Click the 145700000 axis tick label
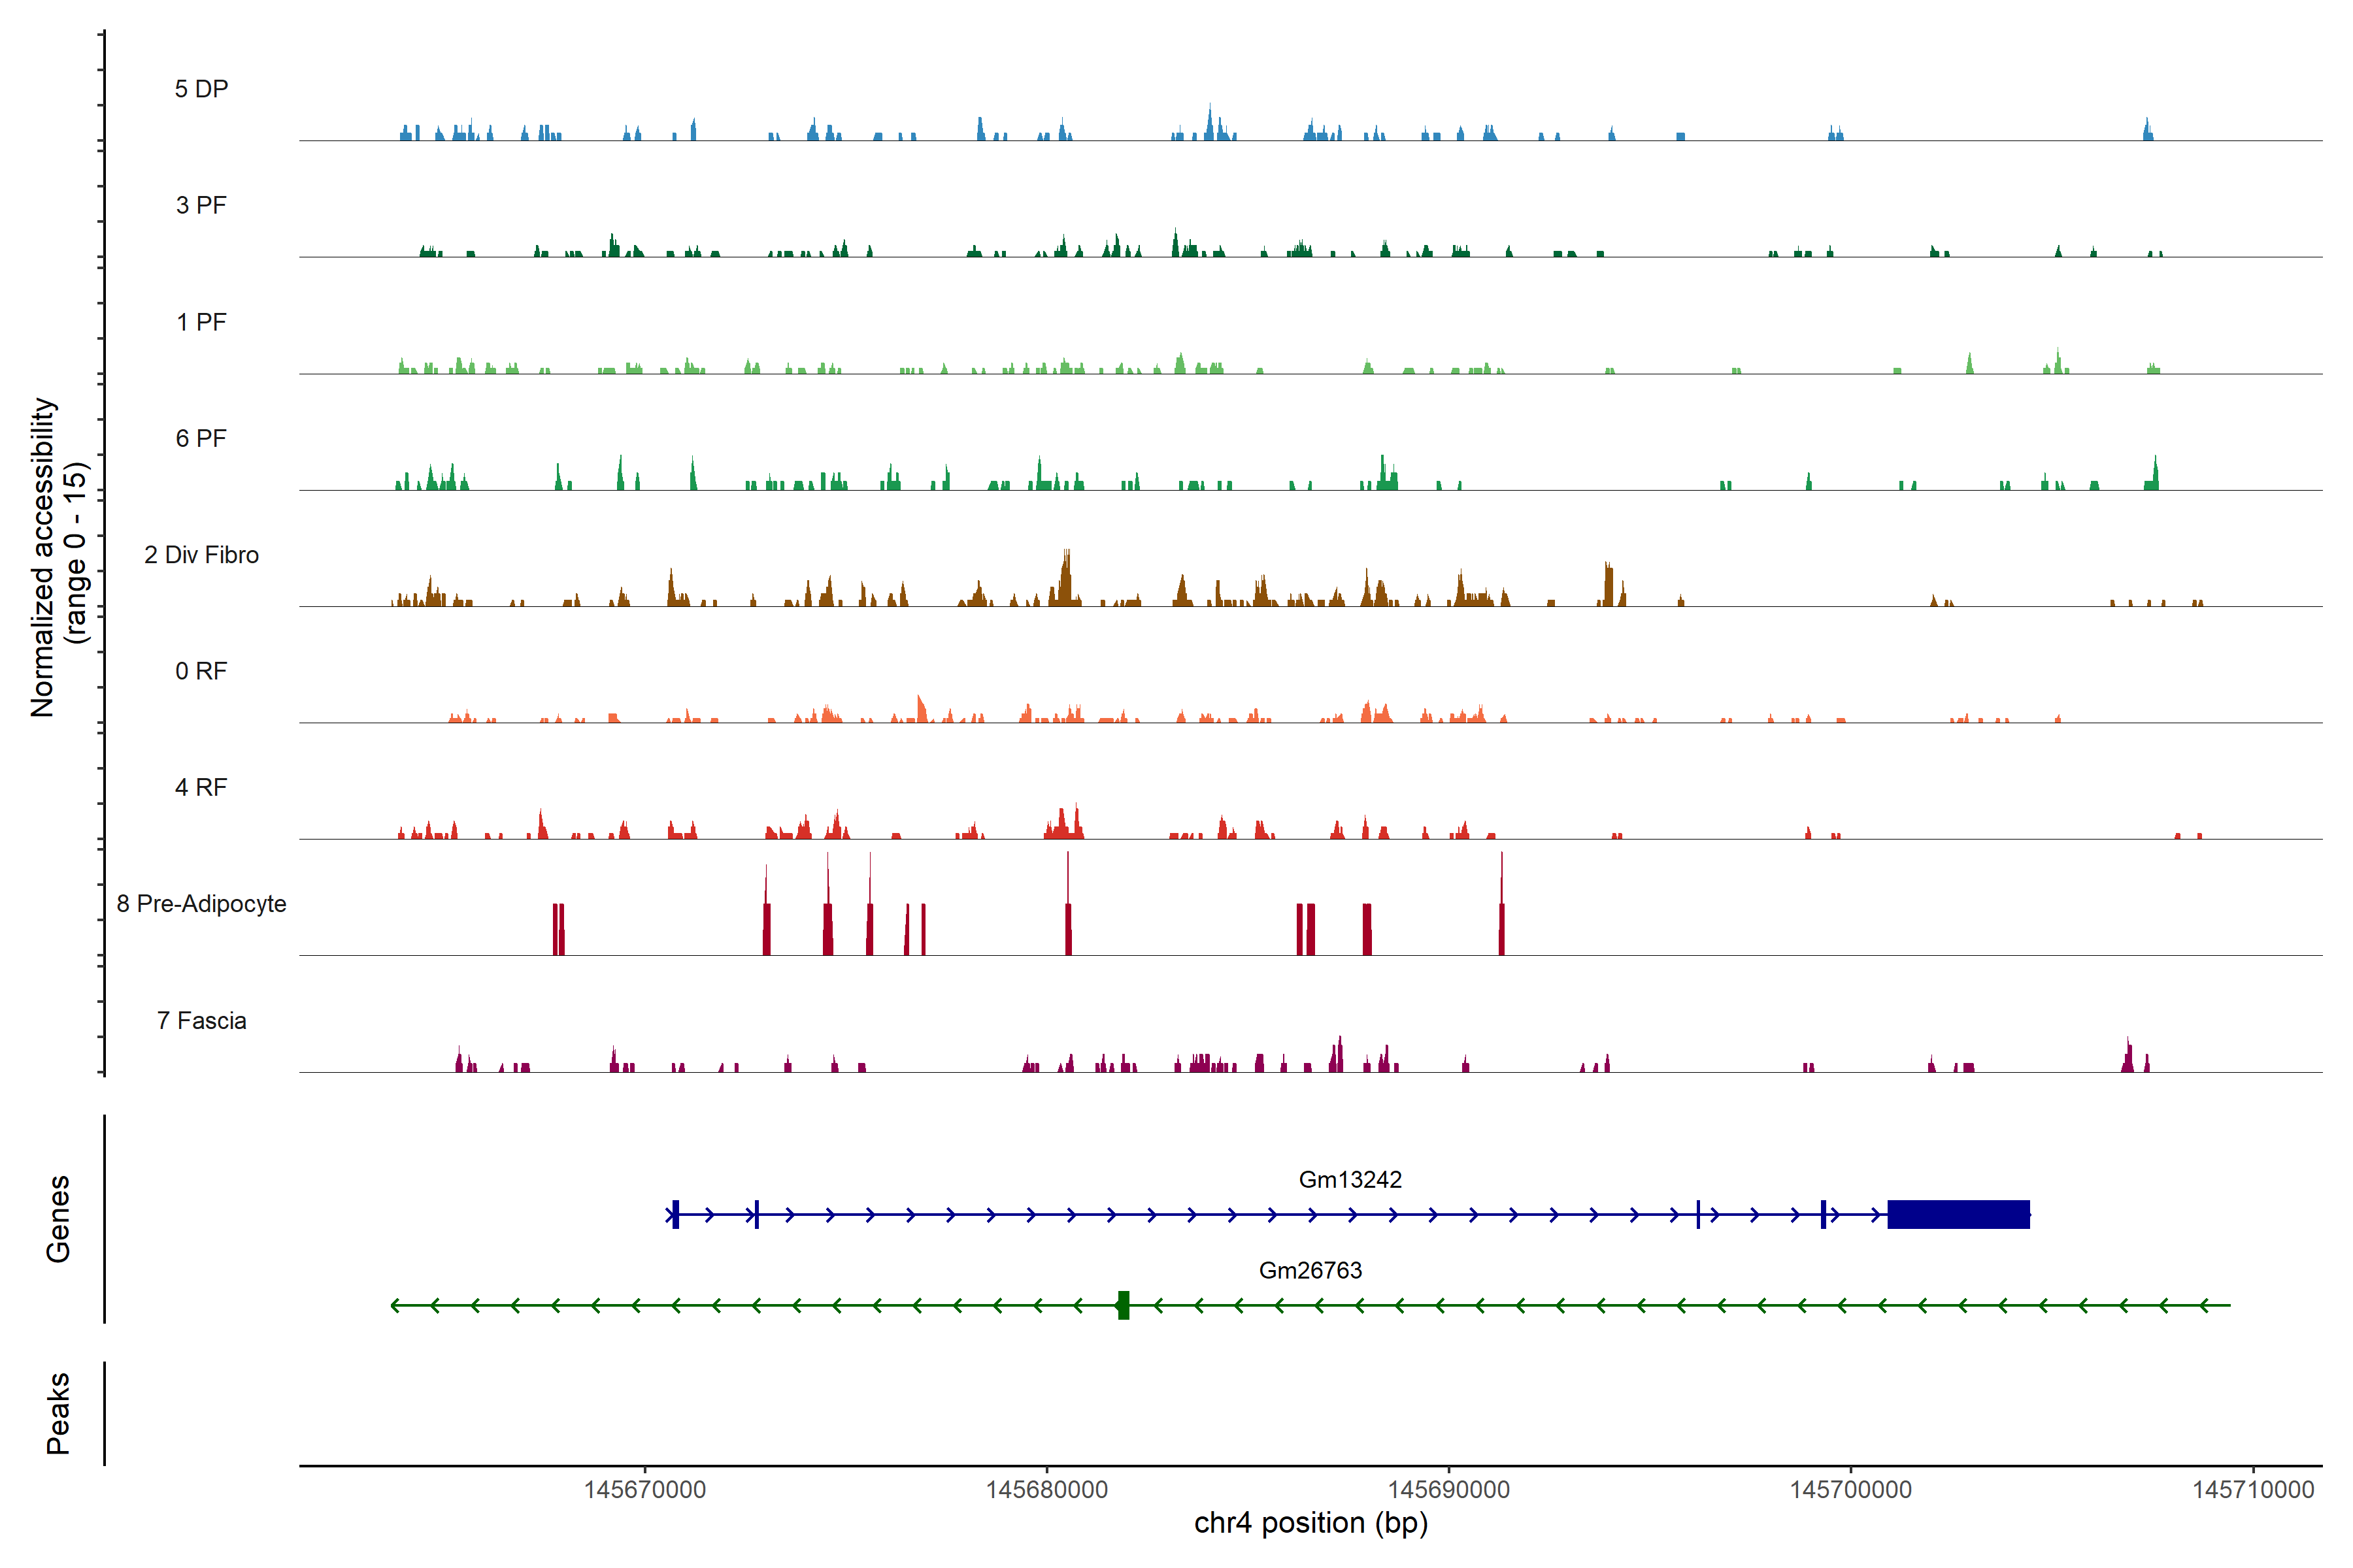2353x1568 pixels. [x=1851, y=1490]
